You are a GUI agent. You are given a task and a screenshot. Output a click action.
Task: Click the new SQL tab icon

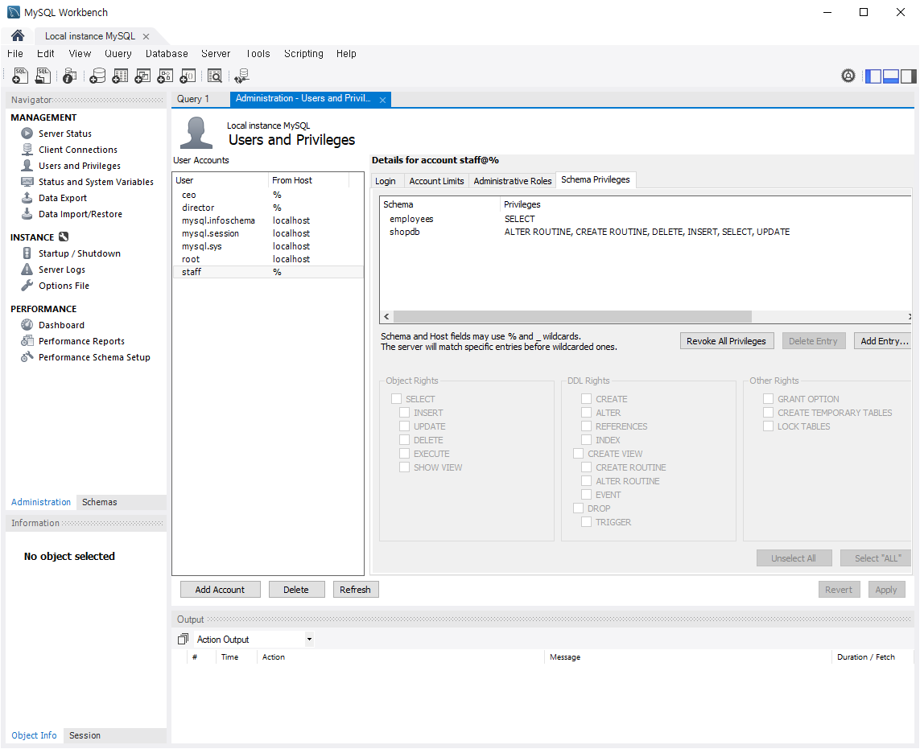21,76
